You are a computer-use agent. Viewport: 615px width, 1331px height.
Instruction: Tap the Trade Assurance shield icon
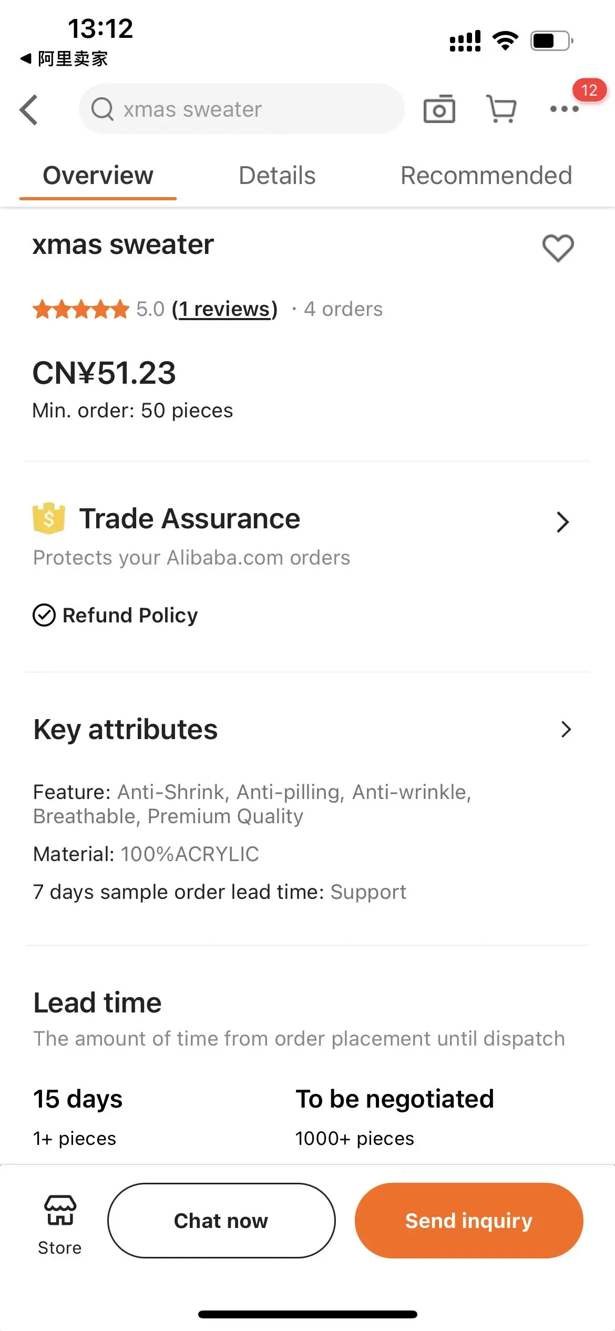tap(49, 518)
